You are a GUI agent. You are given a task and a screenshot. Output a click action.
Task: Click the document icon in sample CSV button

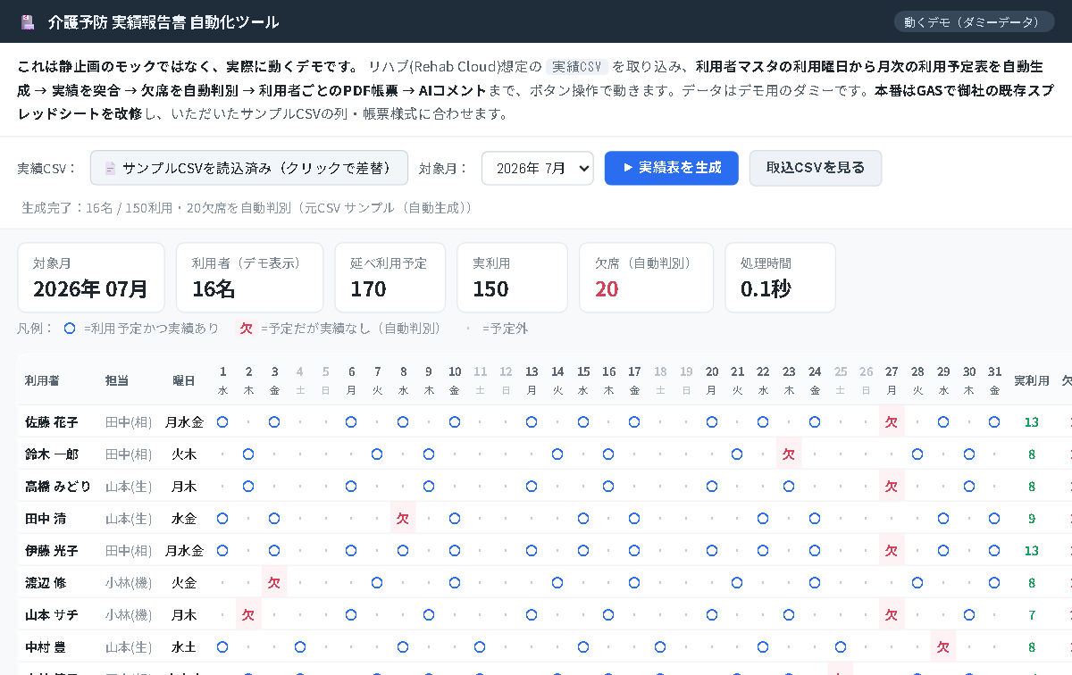click(x=110, y=168)
